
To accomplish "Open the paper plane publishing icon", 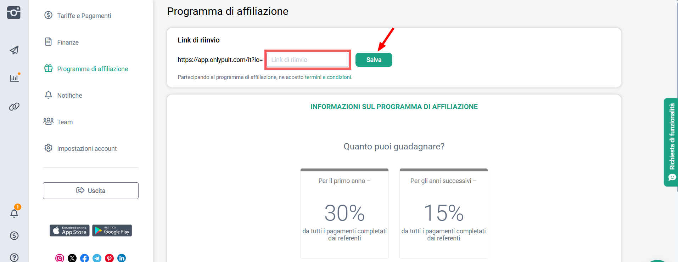I will (14, 50).
